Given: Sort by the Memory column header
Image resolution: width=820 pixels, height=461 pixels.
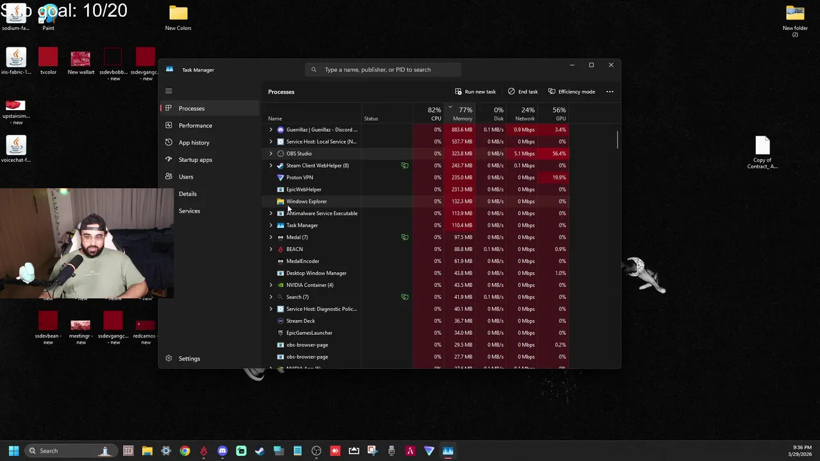Looking at the screenshot, I should (461, 113).
